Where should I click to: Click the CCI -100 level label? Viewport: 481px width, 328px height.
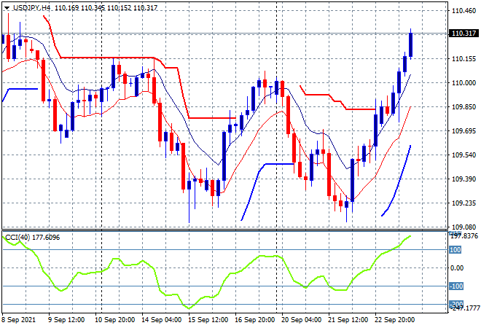[x=456, y=286]
